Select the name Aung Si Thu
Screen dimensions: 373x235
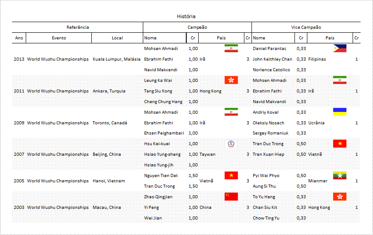tap(264, 186)
